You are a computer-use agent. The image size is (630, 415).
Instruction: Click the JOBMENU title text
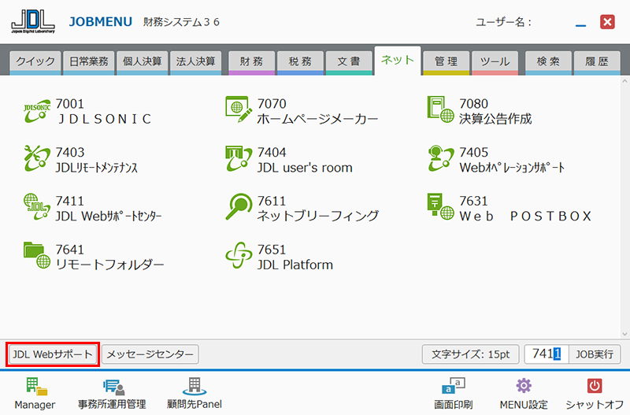(x=101, y=22)
